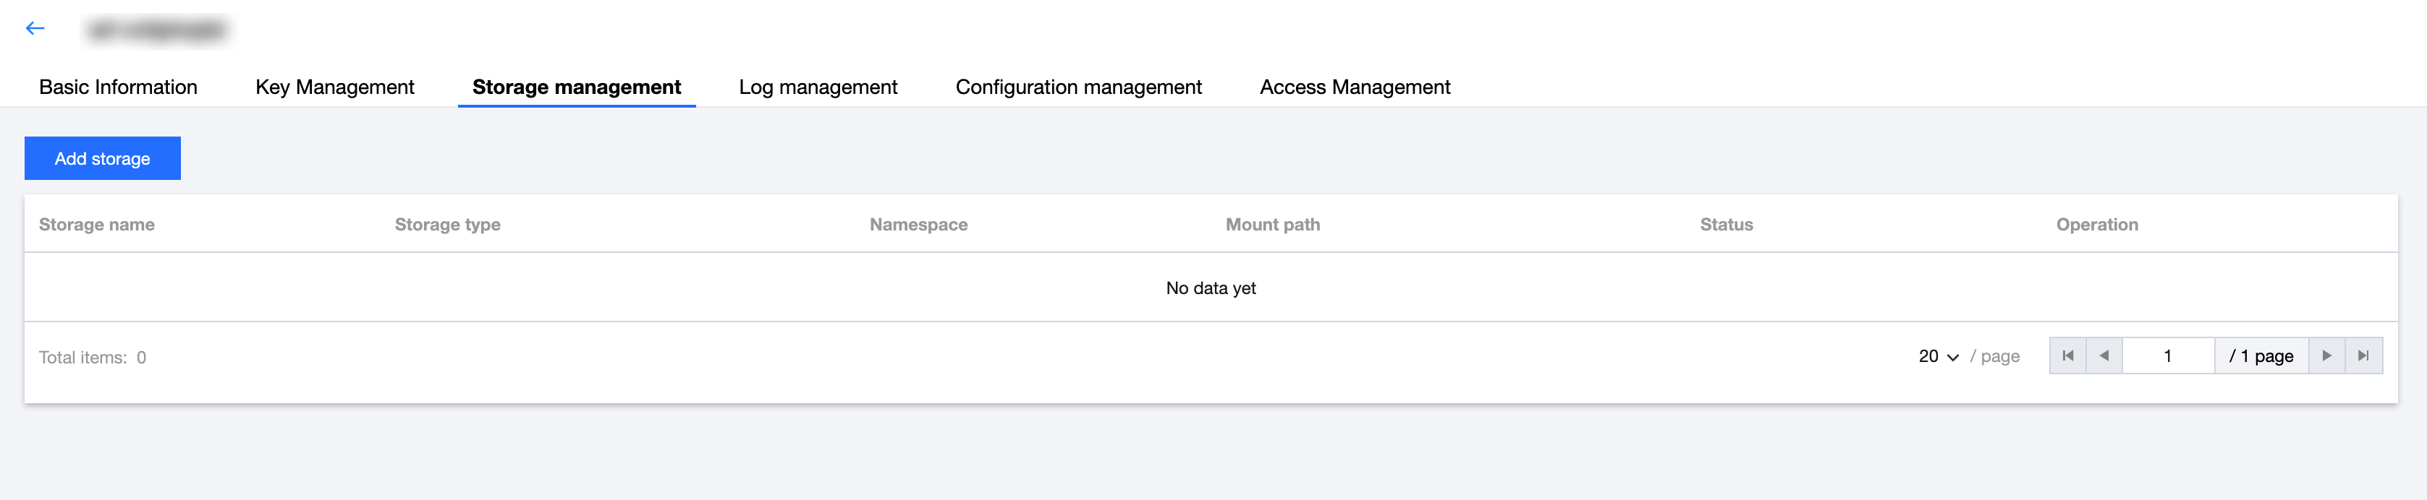The width and height of the screenshot is (2427, 500).
Task: Open the 20 per page dropdown
Action: point(1938,357)
